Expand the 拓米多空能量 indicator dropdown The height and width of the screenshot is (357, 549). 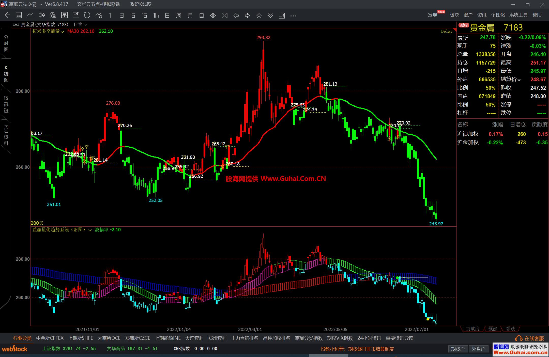(x=62, y=32)
